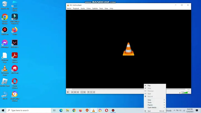Open Wondershare Filmora 13 desktop icon

(x=15, y=19)
